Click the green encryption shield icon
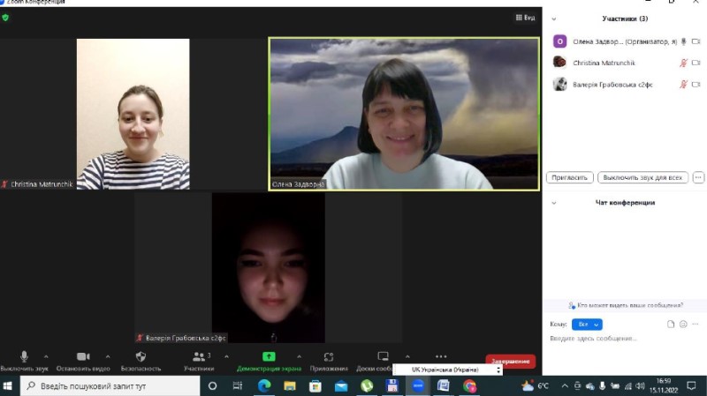Image resolution: width=707 pixels, height=396 pixels. [5, 18]
